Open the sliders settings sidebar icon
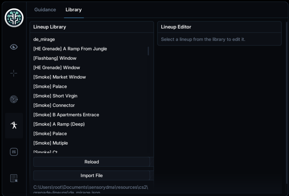The width and height of the screenshot is (289, 196). click(x=14, y=152)
